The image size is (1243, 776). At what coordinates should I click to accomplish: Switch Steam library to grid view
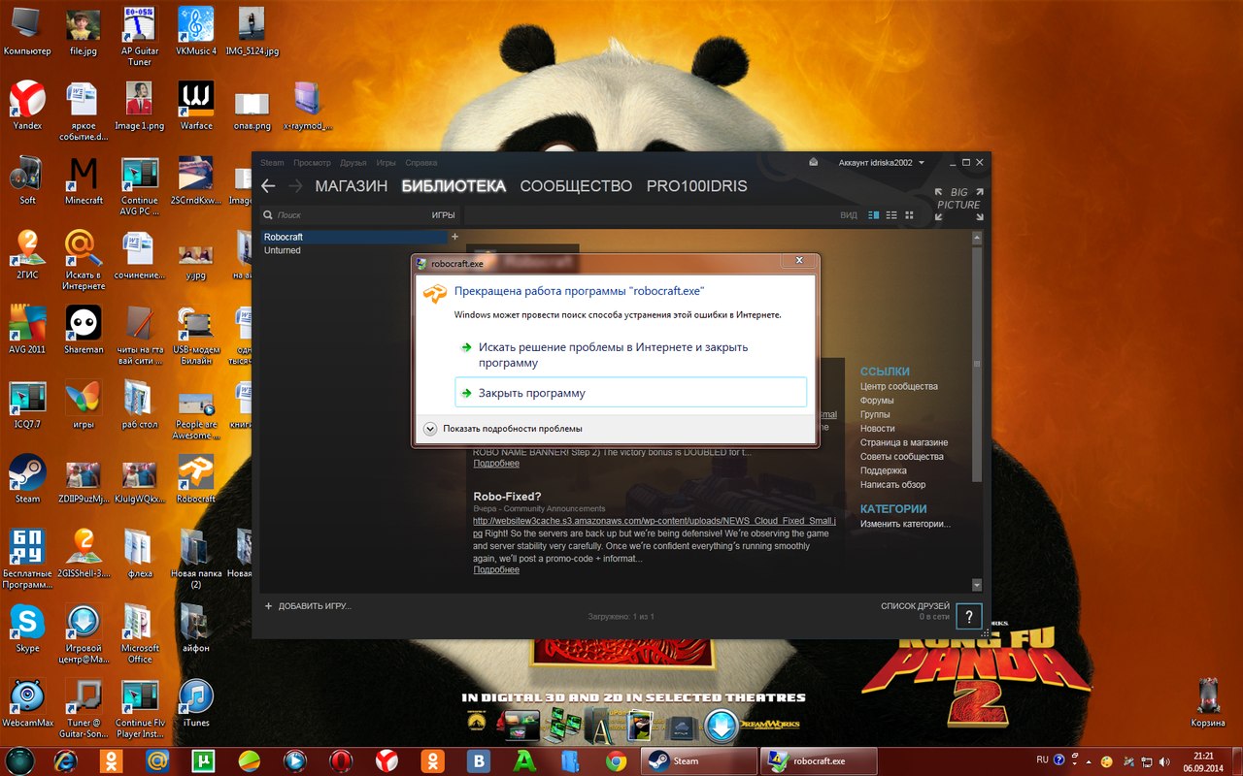coord(909,215)
